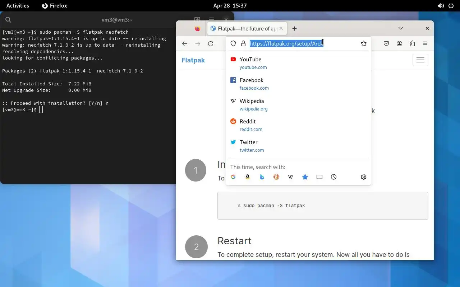Open the power menu in top bar

pos(451,6)
